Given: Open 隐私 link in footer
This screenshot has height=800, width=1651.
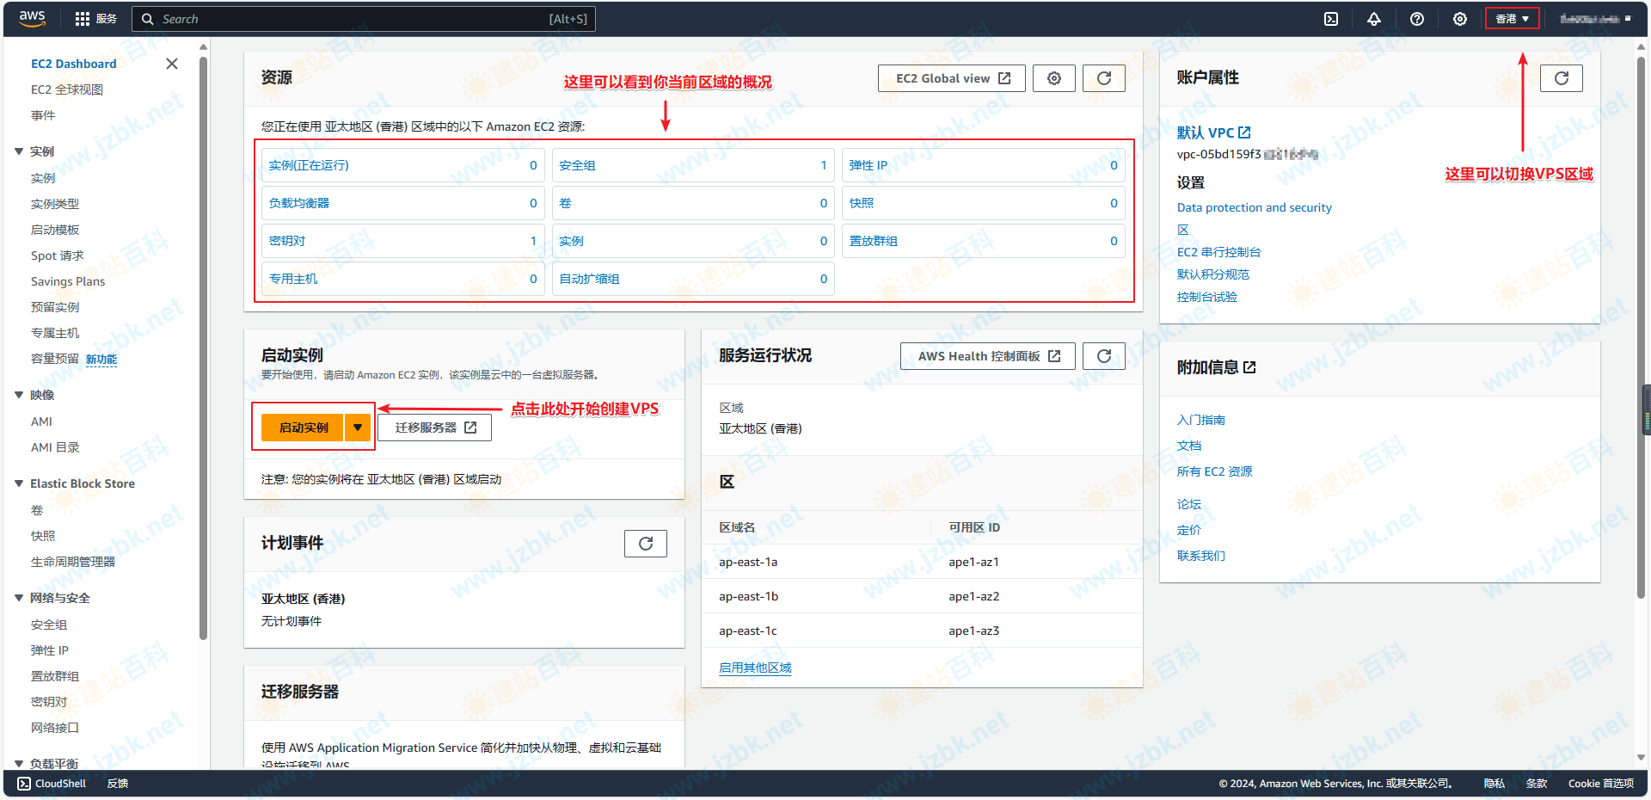Looking at the screenshot, I should pos(1494,784).
